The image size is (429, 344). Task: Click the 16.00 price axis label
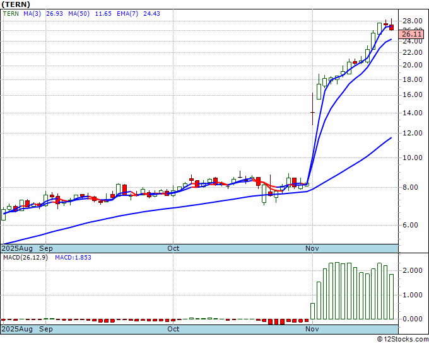tap(413, 95)
